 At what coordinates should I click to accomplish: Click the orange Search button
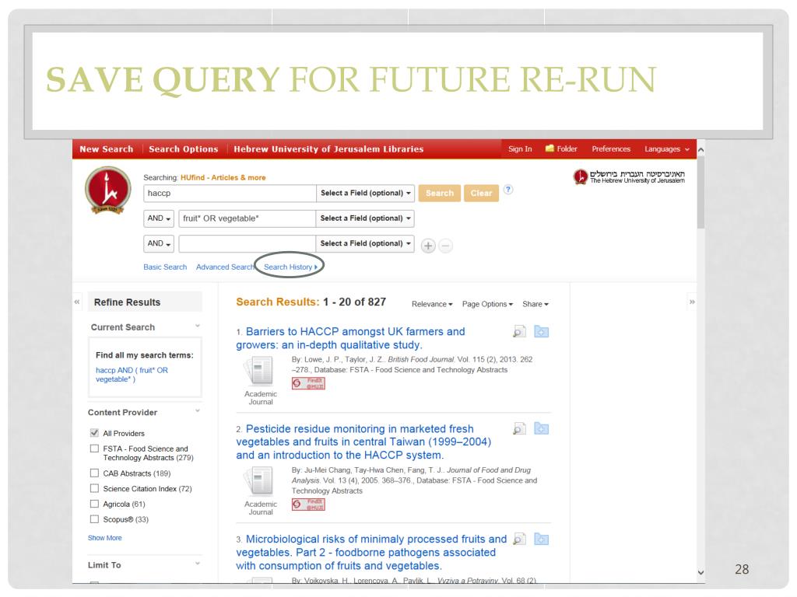440,193
